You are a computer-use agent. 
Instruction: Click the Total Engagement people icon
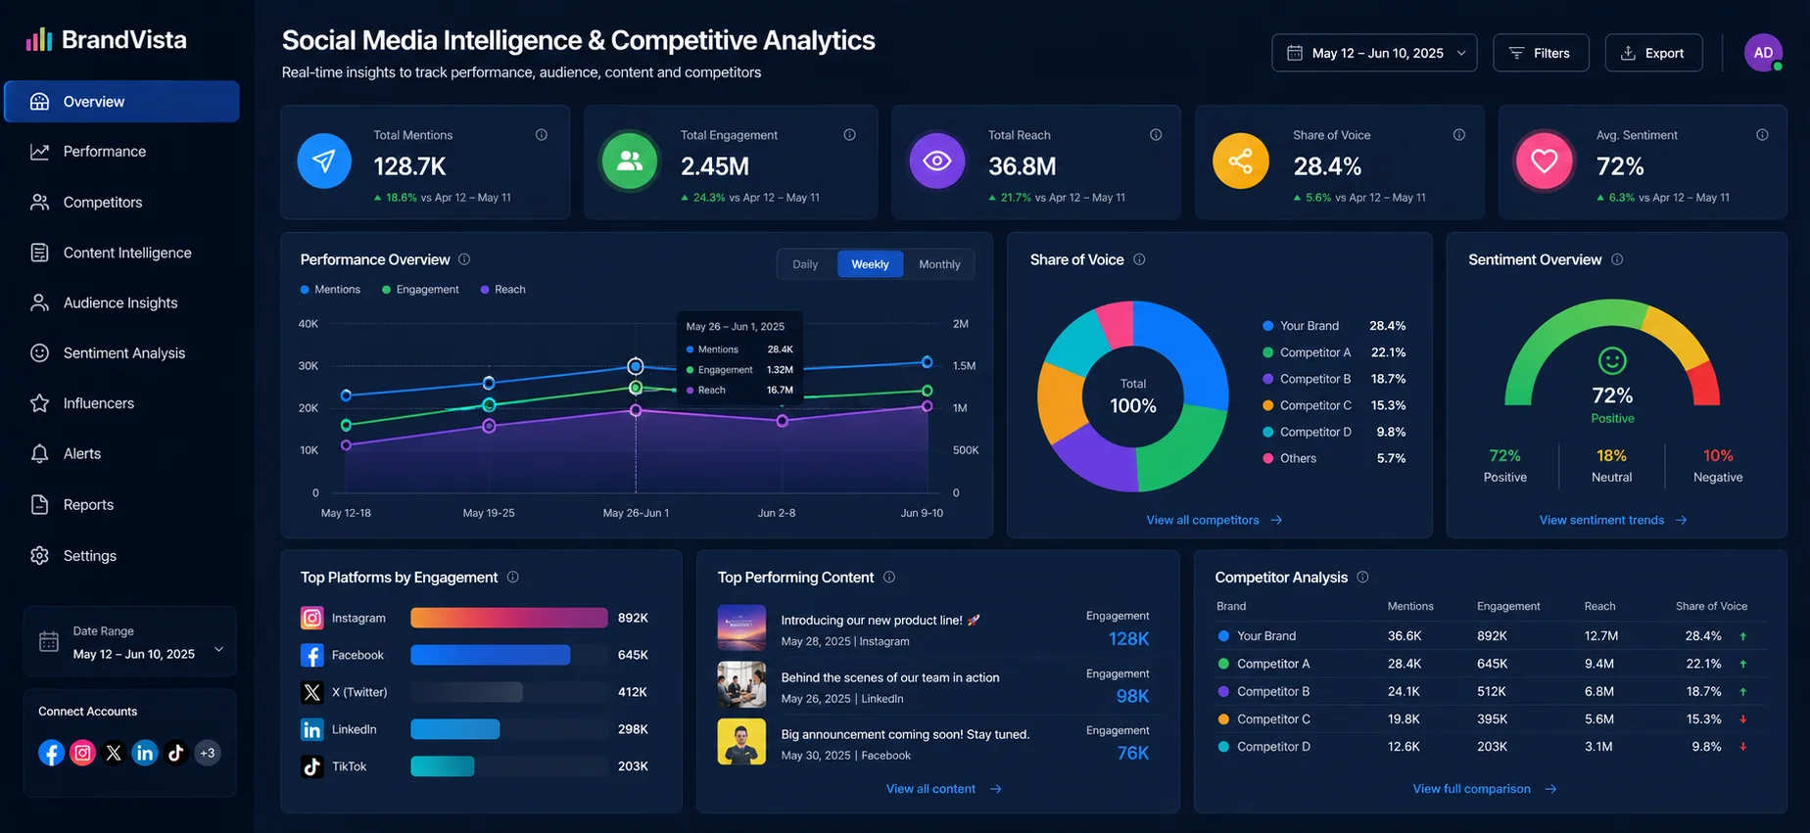[630, 161]
